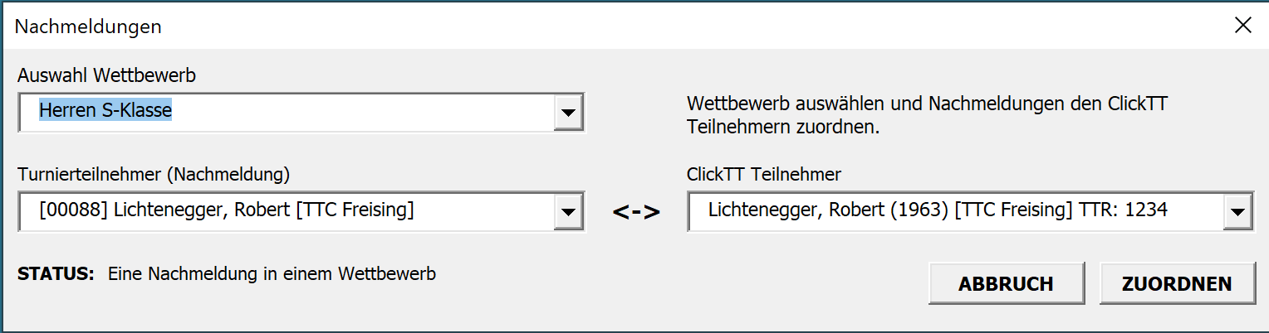This screenshot has width=1269, height=333.
Task: Click the Nachmeldungen title bar text
Action: [x=88, y=27]
